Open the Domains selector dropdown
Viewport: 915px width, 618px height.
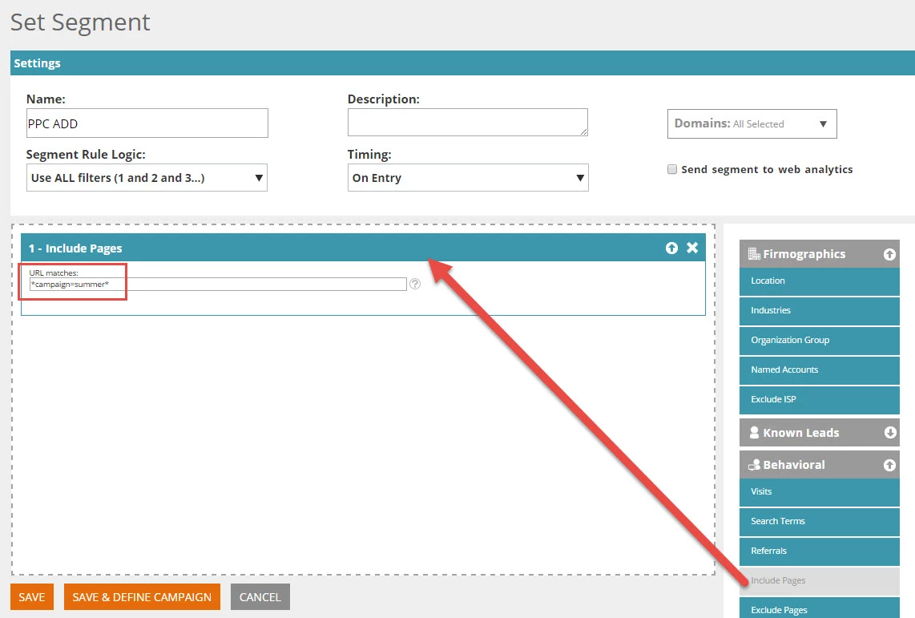752,123
